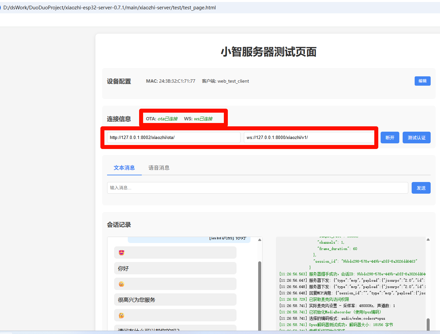Focus the OTA URL input field
The height and width of the screenshot is (334, 440).
(x=173, y=137)
